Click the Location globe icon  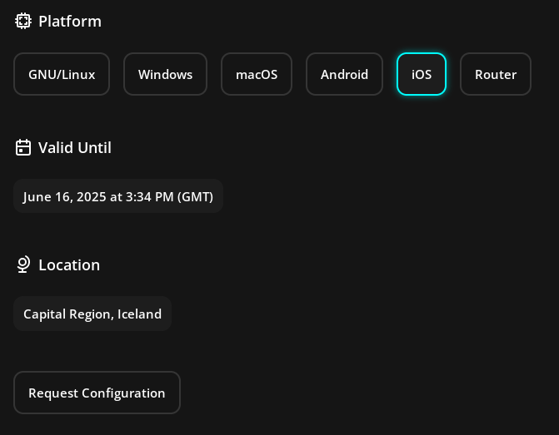point(23,264)
